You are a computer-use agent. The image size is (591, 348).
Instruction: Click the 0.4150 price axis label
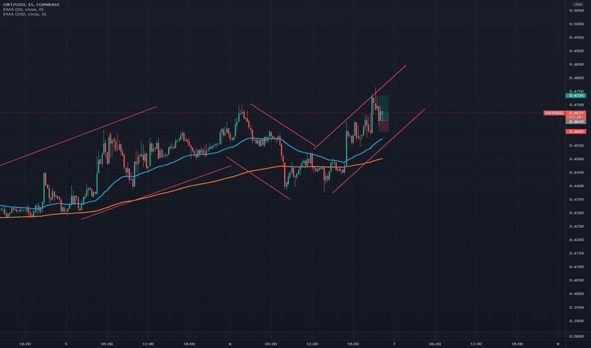pyautogui.click(x=576, y=254)
